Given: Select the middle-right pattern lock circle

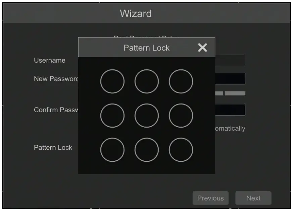Looking at the screenshot, I should tap(181, 116).
